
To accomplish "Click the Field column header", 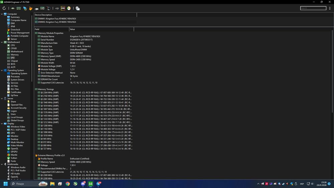I will (51, 29).
